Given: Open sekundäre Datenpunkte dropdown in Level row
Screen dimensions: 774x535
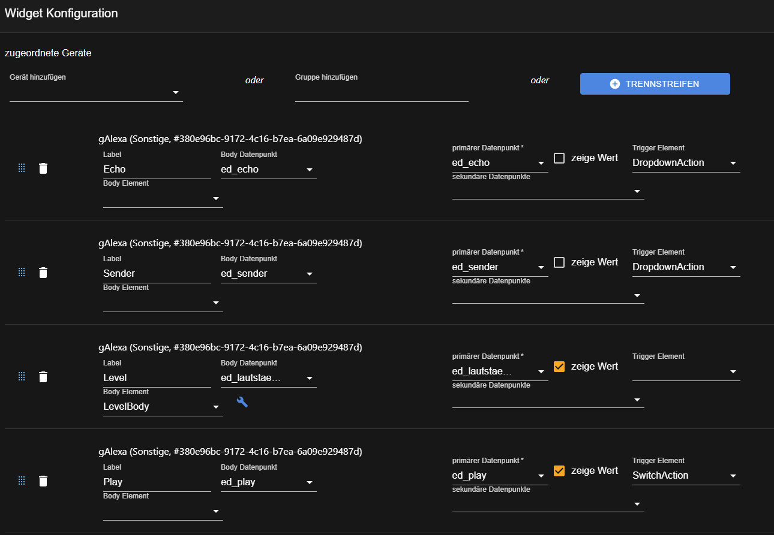Looking at the screenshot, I should coord(548,400).
